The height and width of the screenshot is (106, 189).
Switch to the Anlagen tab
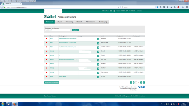[x=59, y=22]
